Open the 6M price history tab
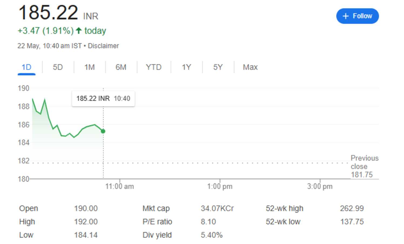The width and height of the screenshot is (404, 244). [121, 67]
